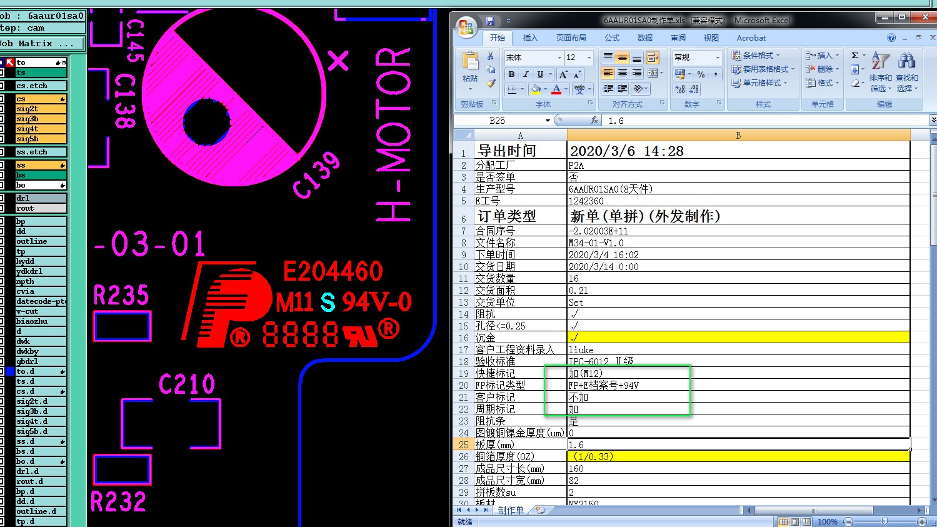Select the Format Painter brush

click(x=491, y=83)
